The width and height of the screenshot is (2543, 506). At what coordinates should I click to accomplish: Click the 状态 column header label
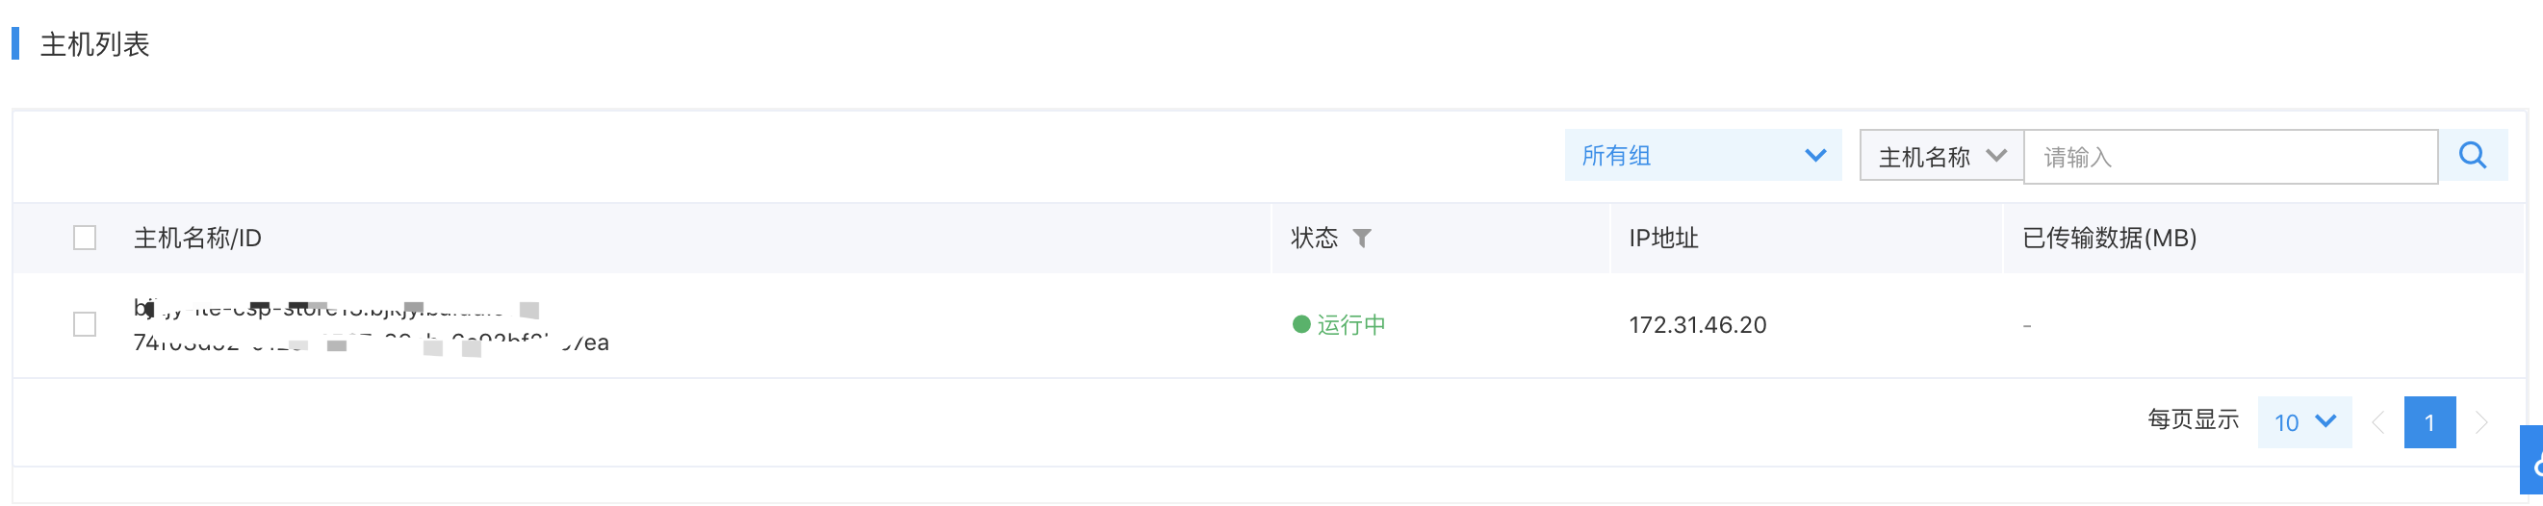(1314, 239)
